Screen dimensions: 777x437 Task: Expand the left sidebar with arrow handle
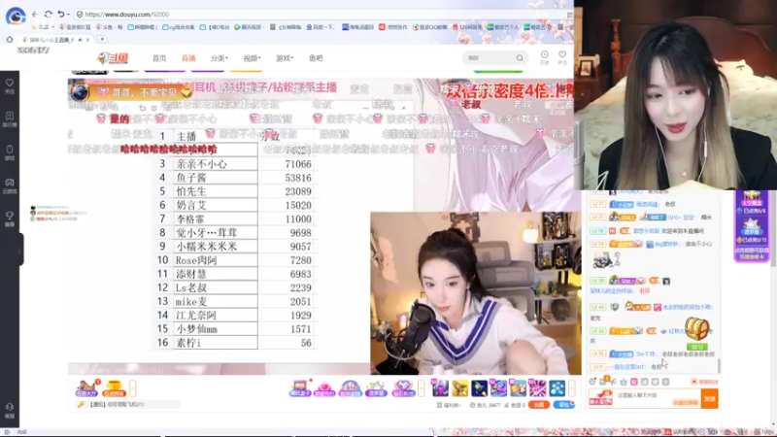pyautogui.click(x=19, y=251)
